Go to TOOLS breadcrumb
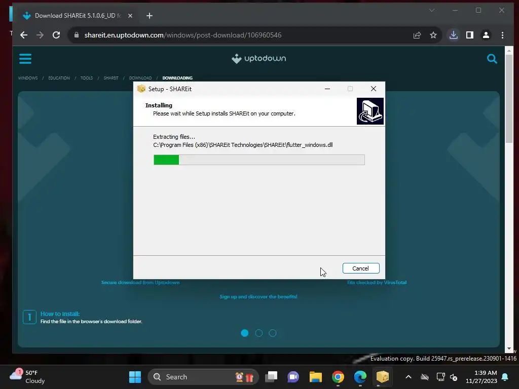This screenshot has height=389, width=519. click(x=87, y=78)
